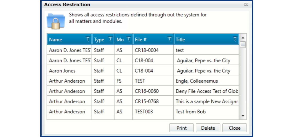The width and height of the screenshot is (294, 137).
Task: Open filter for File # column
Action: [170, 39]
